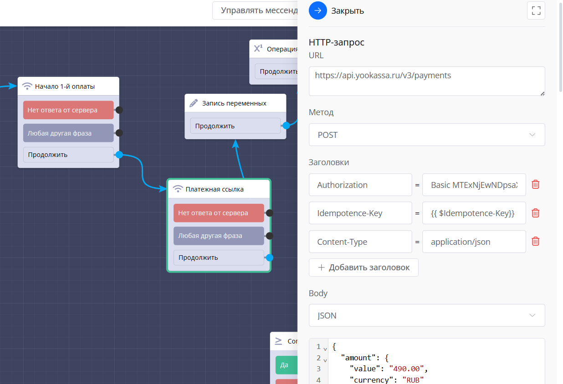Delete the Authorization header row
Viewport: 563px width, 384px height.
536,184
